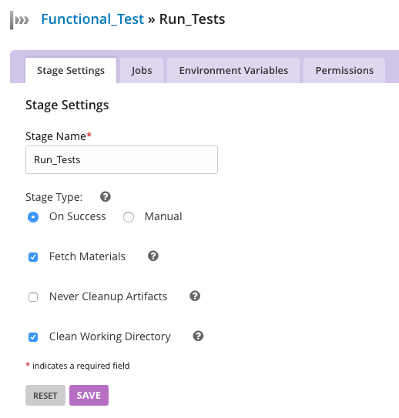Enable Never Cleanup Artifacts checkbox
The image size is (399, 418).
coord(33,297)
